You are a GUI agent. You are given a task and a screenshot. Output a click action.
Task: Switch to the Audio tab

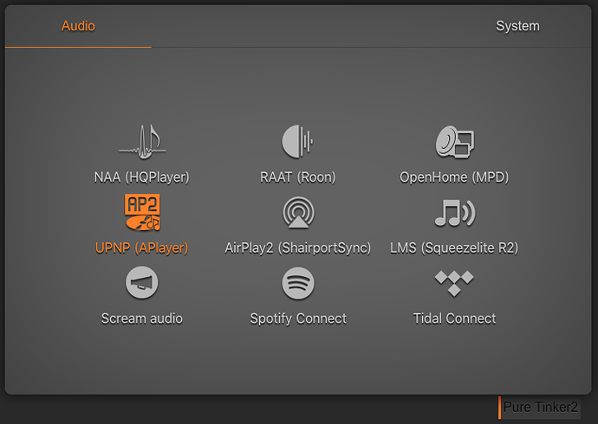point(78,26)
